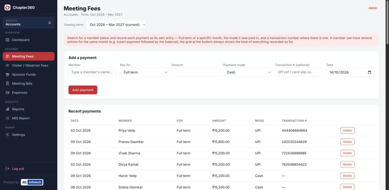
Task: Select Meeting Fees sidebar item
Action: tap(29, 56)
